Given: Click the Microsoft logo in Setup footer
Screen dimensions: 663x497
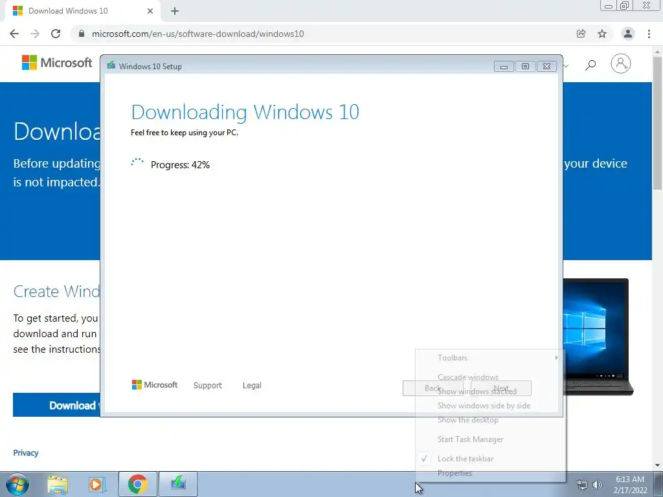Looking at the screenshot, I should tap(155, 384).
